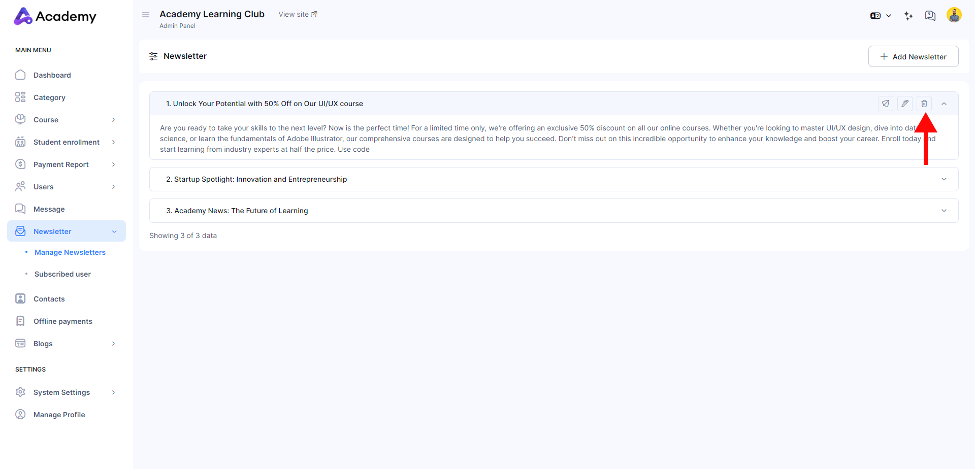
Task: Click the user profile avatar
Action: tap(954, 15)
